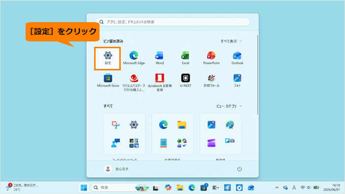
Task: Open Paint in the creativity category group
Action: (x=230, y=125)
